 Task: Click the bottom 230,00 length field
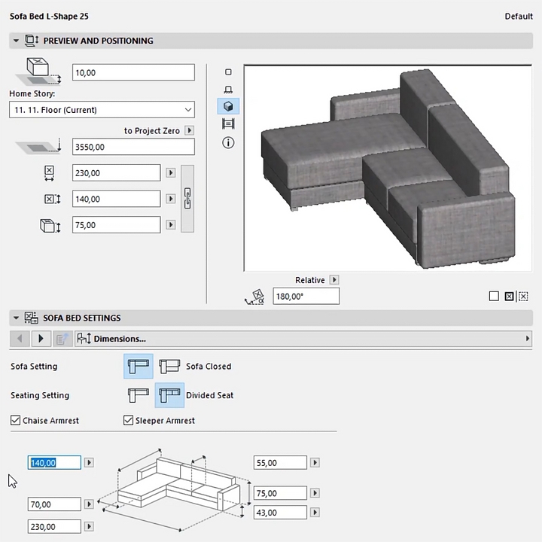coord(54,526)
